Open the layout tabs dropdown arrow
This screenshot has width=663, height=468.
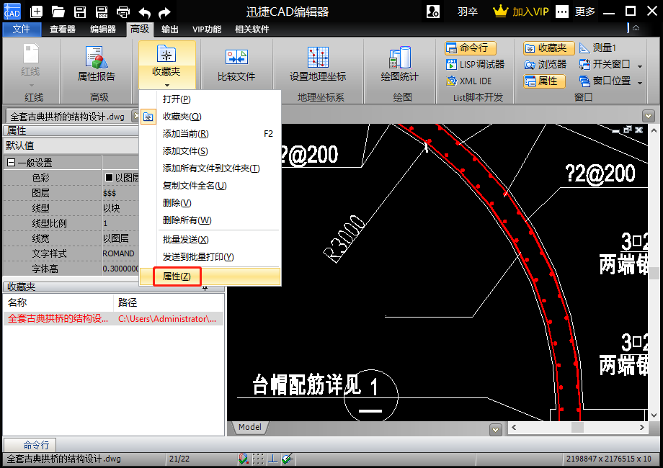(x=496, y=430)
